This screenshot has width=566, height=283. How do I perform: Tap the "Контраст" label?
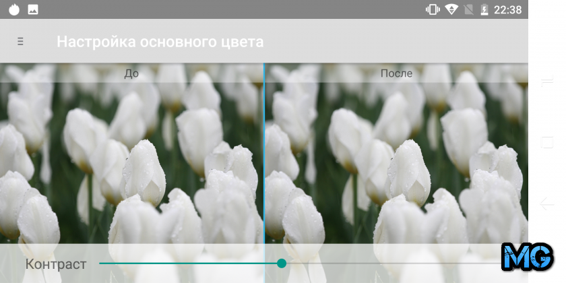point(56,263)
